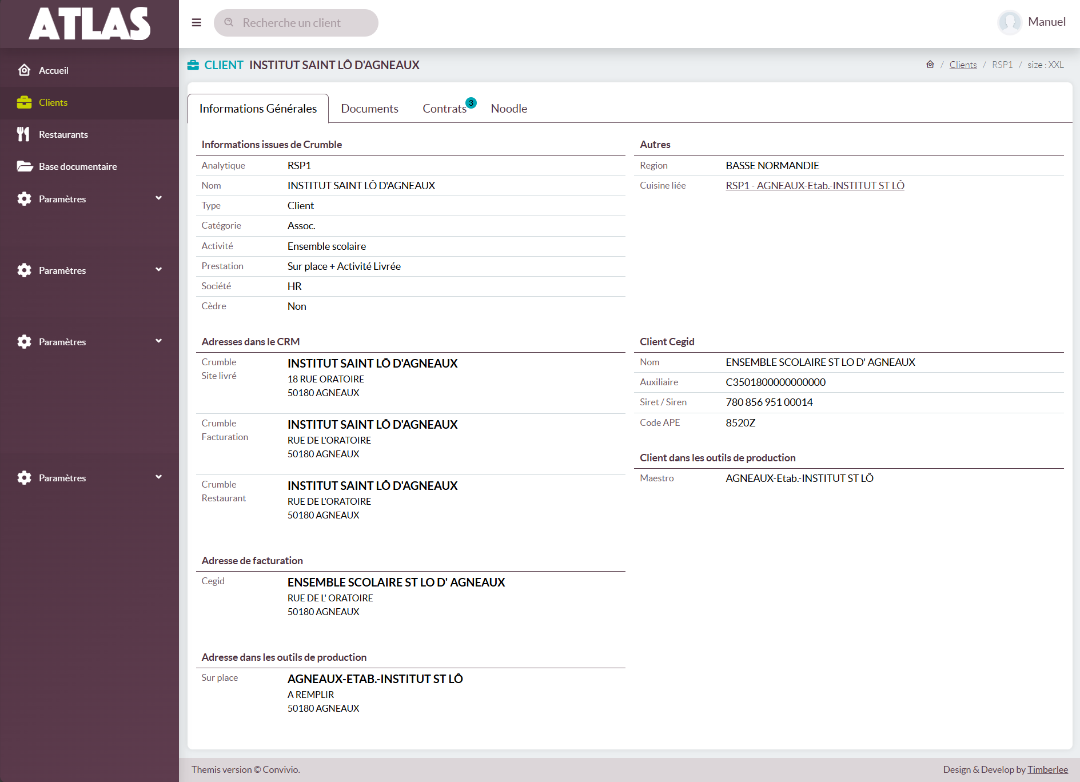Click the Restaurants fork and knife icon
Viewport: 1080px width, 782px height.
point(23,134)
